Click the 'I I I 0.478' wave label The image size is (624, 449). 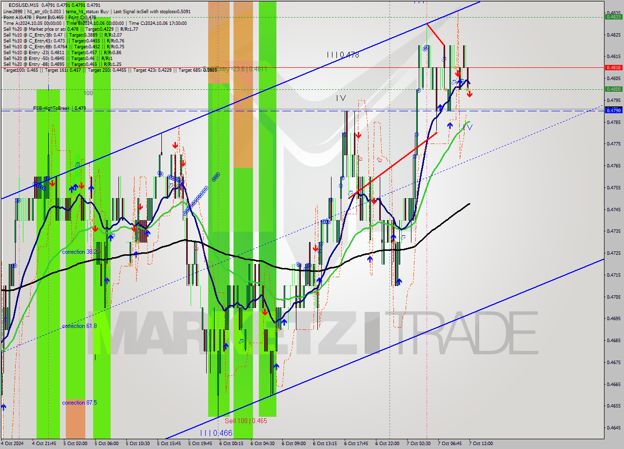coord(343,55)
